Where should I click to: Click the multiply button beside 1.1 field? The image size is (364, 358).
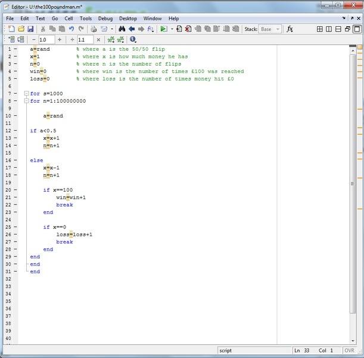click(x=98, y=40)
